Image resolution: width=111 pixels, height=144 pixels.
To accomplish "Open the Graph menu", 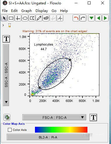I will point(27,11).
